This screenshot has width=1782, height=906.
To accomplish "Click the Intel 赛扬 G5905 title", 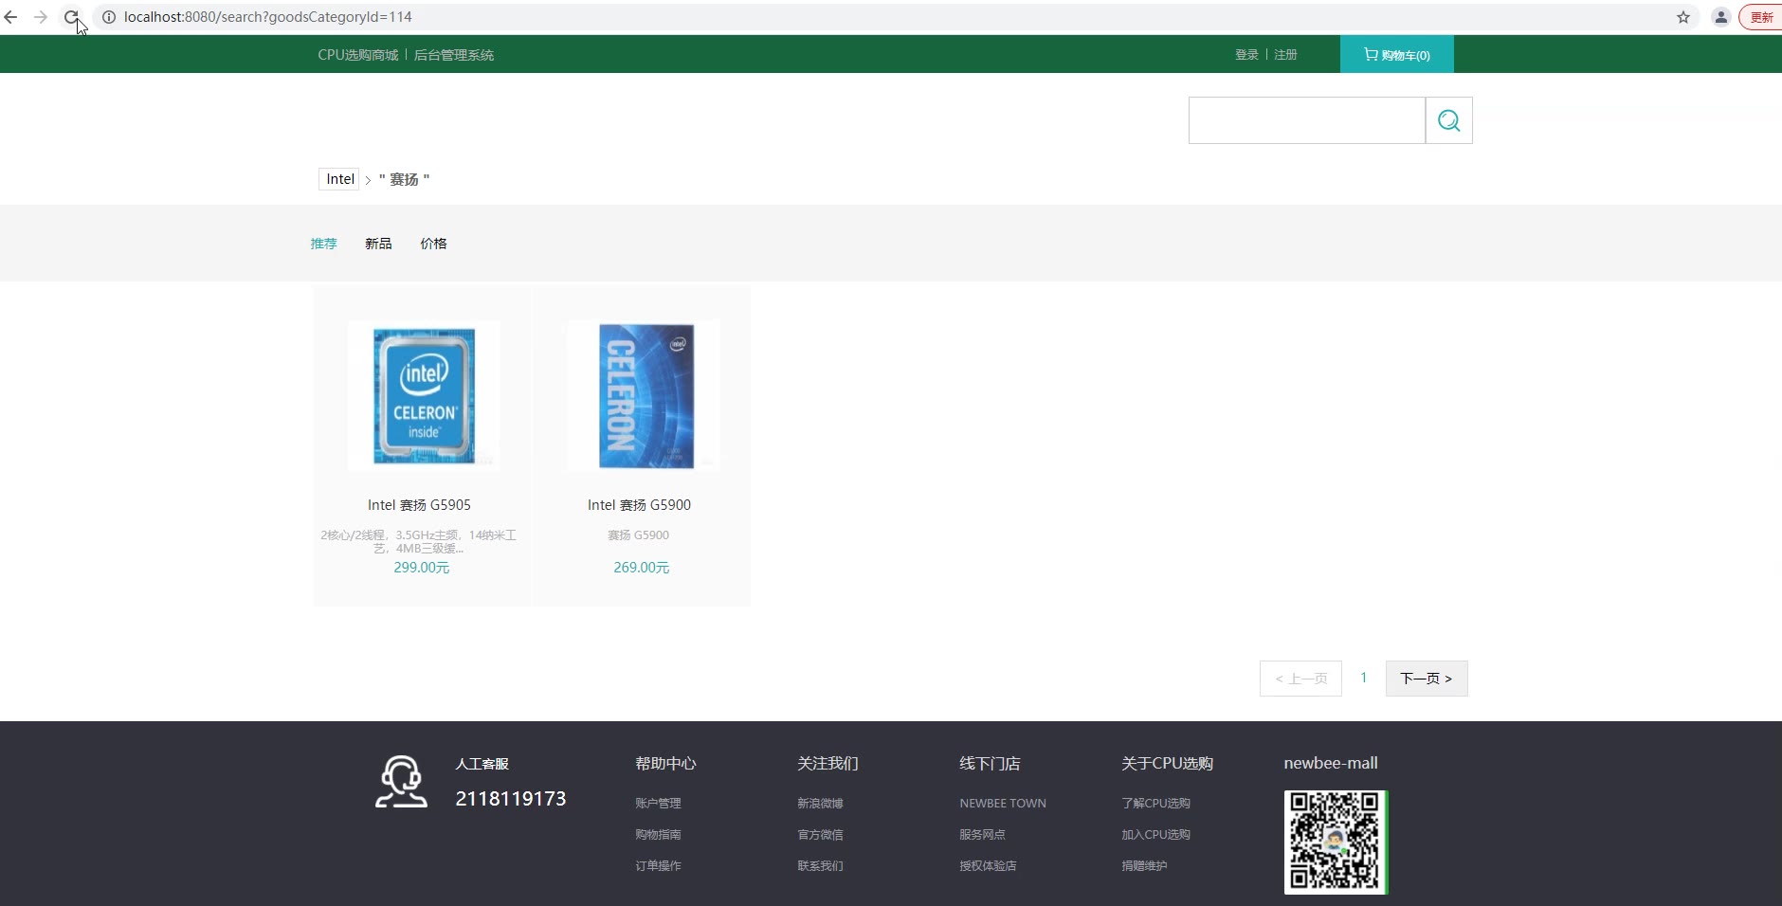I will click(x=419, y=505).
